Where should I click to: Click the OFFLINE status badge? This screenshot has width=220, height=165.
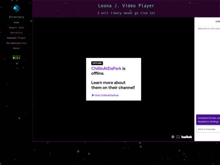(x=97, y=63)
